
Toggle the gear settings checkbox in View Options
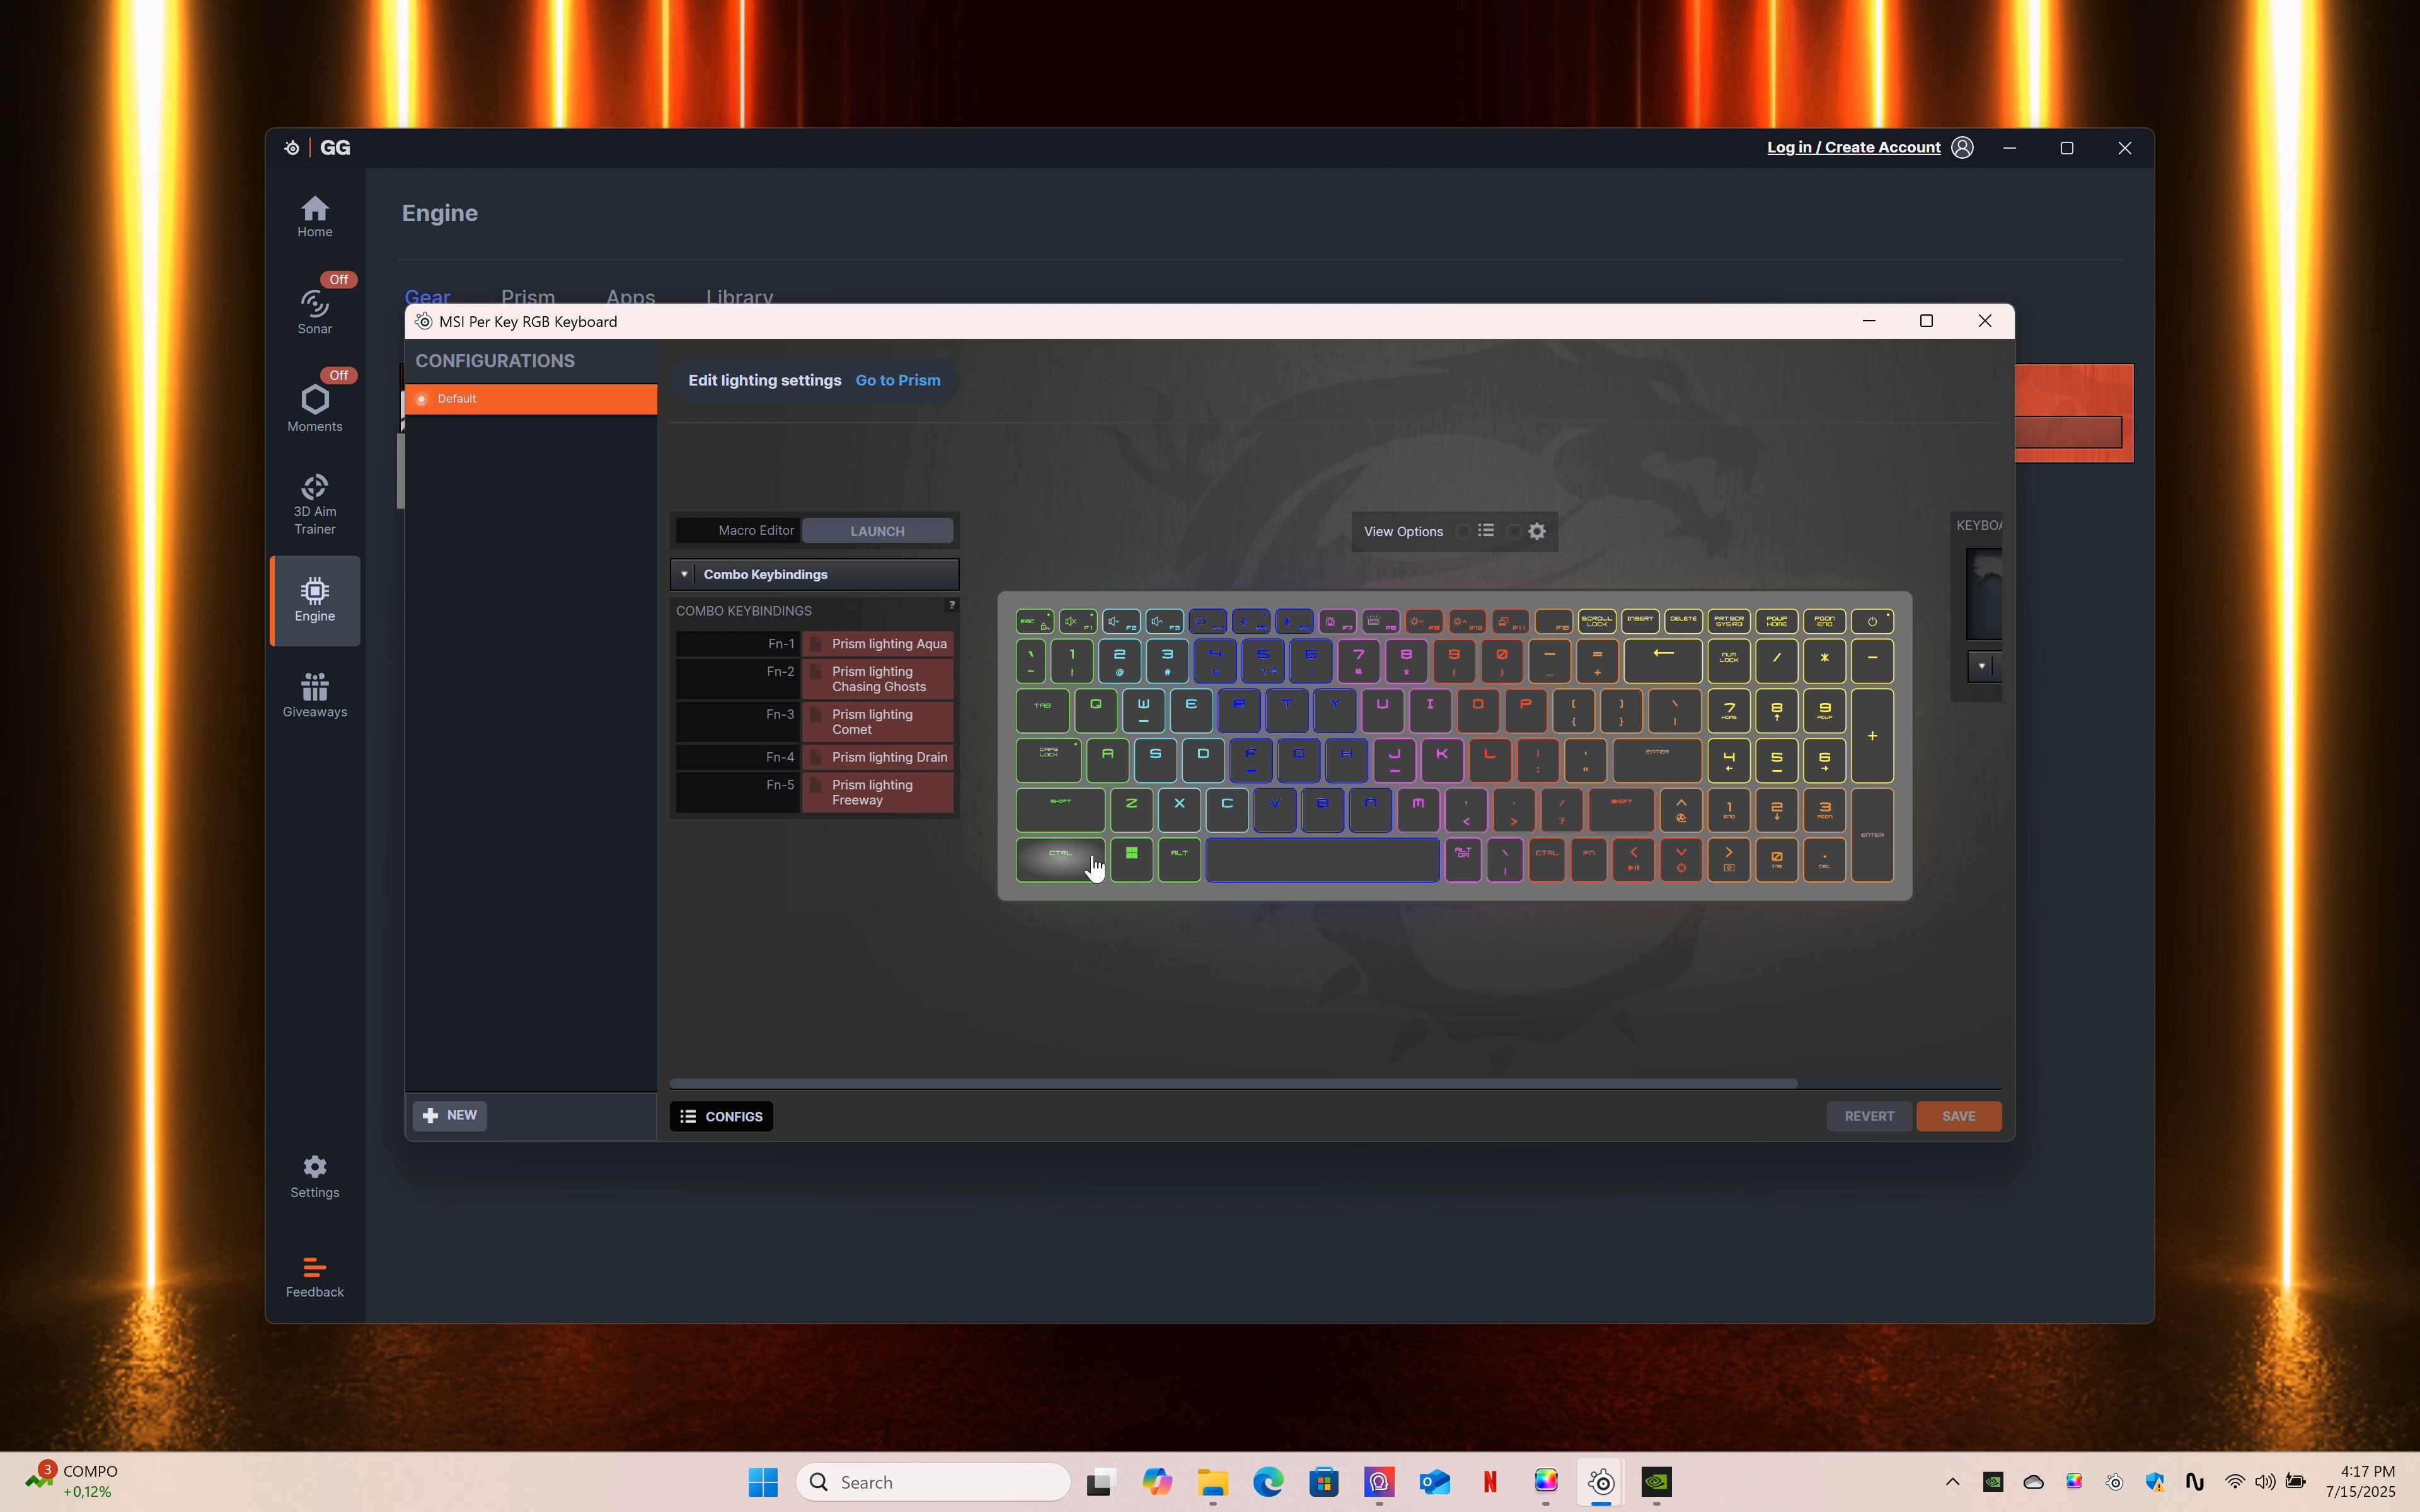1514,532
